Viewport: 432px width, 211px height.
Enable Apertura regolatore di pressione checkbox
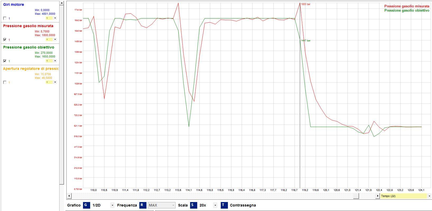[x=5, y=82]
